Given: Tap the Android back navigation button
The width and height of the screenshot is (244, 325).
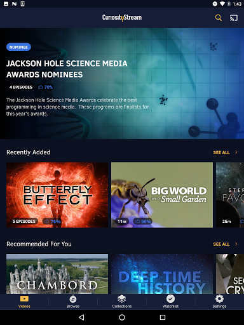Looking at the screenshot, I should [81, 317].
